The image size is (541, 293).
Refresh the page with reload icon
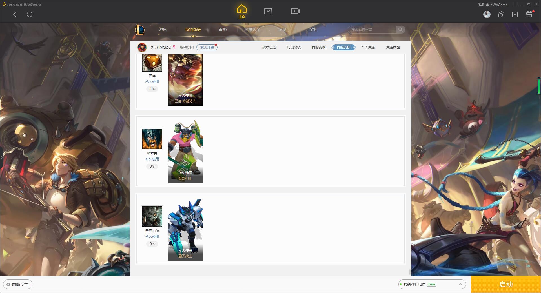30,14
